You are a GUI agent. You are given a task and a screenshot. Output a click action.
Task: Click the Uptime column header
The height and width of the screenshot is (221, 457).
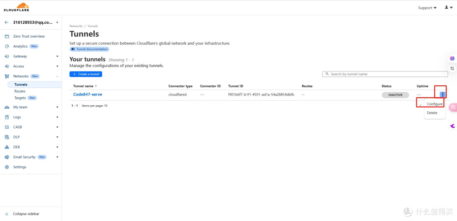[422, 86]
